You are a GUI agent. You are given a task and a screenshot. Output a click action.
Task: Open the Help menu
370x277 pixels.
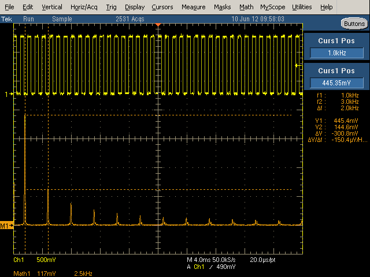pyautogui.click(x=326, y=7)
